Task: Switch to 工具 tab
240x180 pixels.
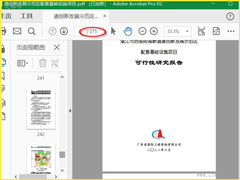Action: (x=26, y=16)
